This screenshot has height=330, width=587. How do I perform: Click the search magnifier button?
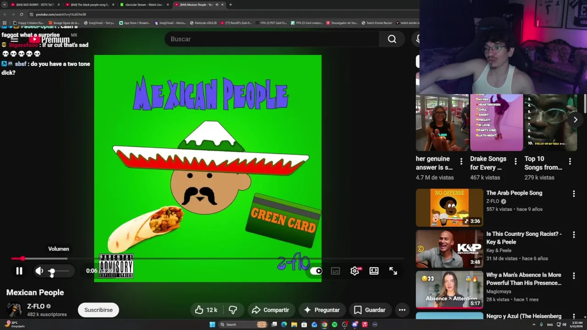point(392,39)
